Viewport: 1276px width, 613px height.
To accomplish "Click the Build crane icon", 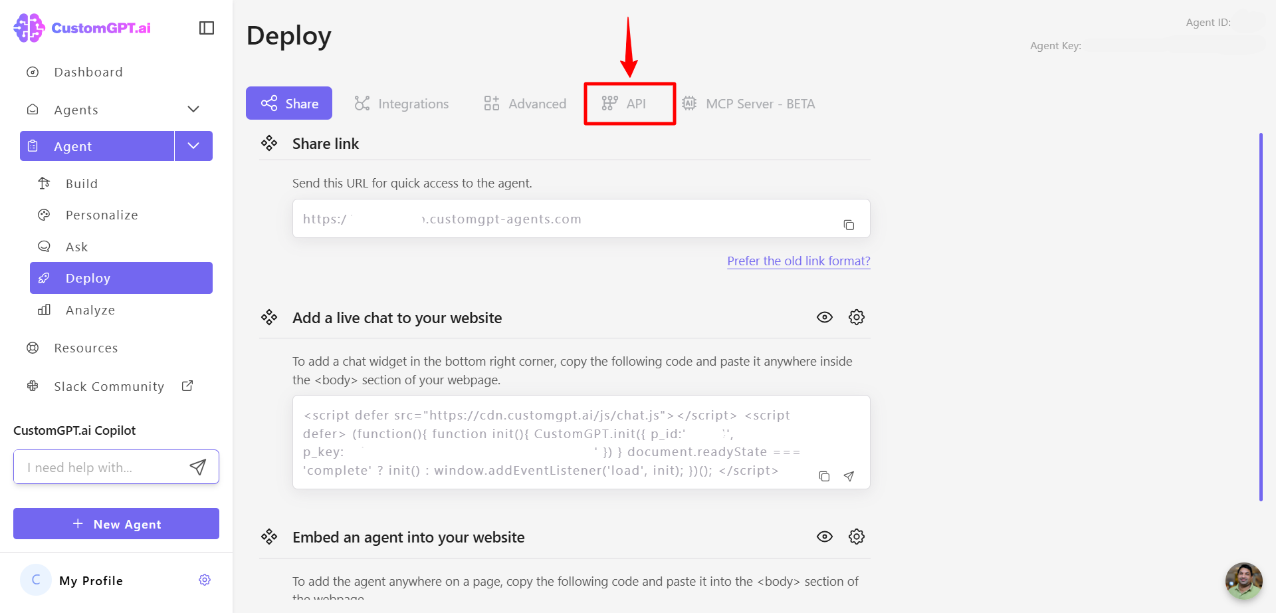I will (x=44, y=183).
